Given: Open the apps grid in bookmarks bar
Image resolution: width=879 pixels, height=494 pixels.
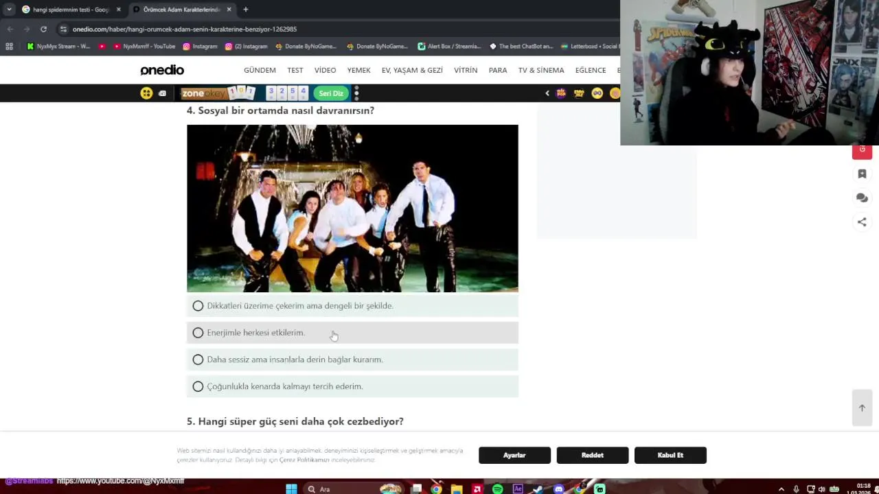Looking at the screenshot, I should (x=9, y=46).
